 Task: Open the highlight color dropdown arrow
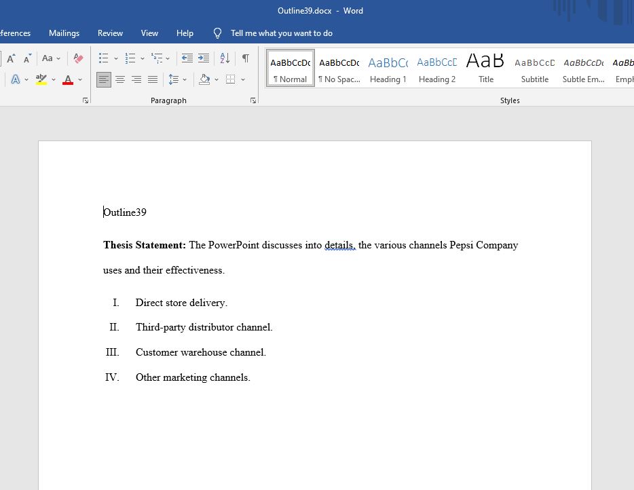[54, 79]
